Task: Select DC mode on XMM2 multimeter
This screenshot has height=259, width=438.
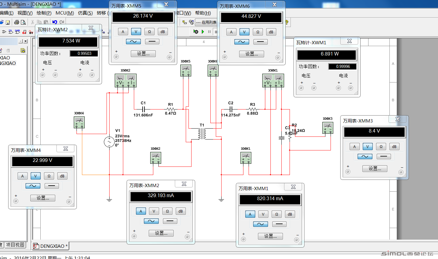Action: pyautogui.click(x=170, y=221)
